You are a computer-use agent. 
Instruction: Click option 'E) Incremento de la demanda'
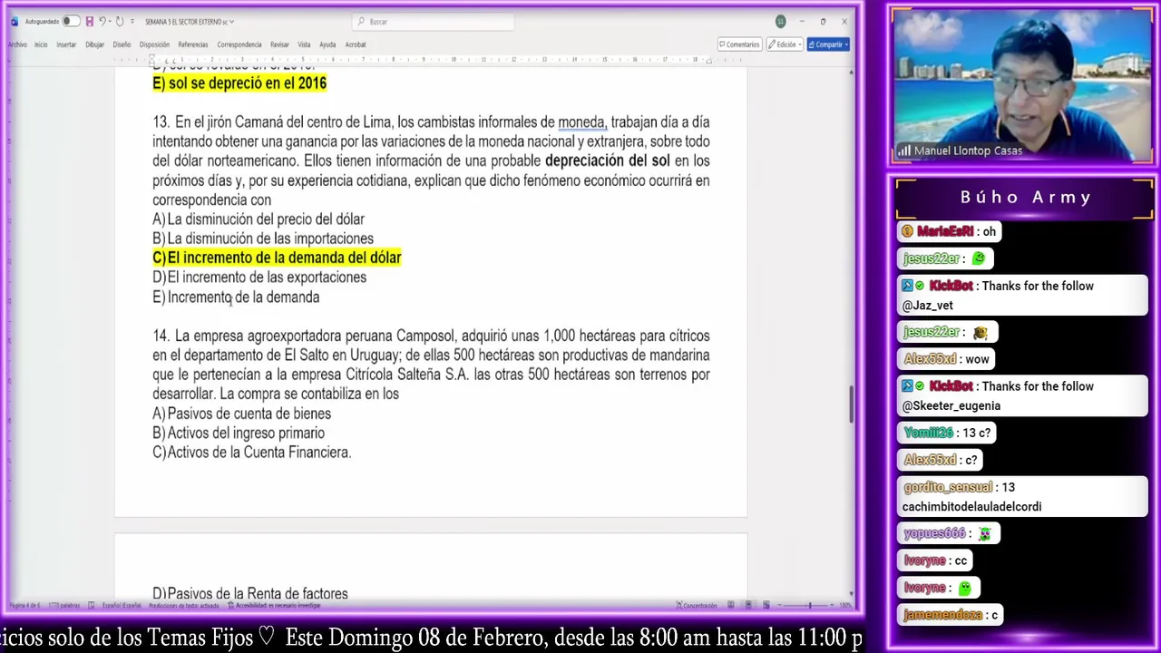(236, 297)
